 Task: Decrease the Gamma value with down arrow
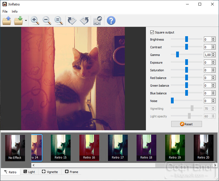coord(213,56)
